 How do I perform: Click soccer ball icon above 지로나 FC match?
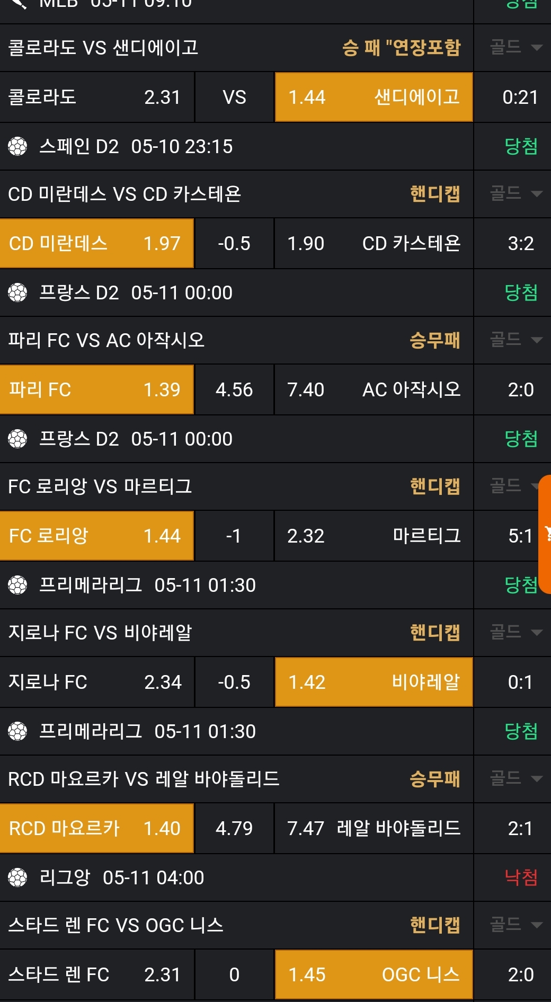pos(17,585)
